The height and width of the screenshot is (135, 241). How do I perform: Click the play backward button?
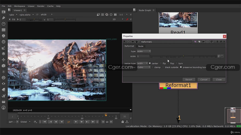(61, 122)
